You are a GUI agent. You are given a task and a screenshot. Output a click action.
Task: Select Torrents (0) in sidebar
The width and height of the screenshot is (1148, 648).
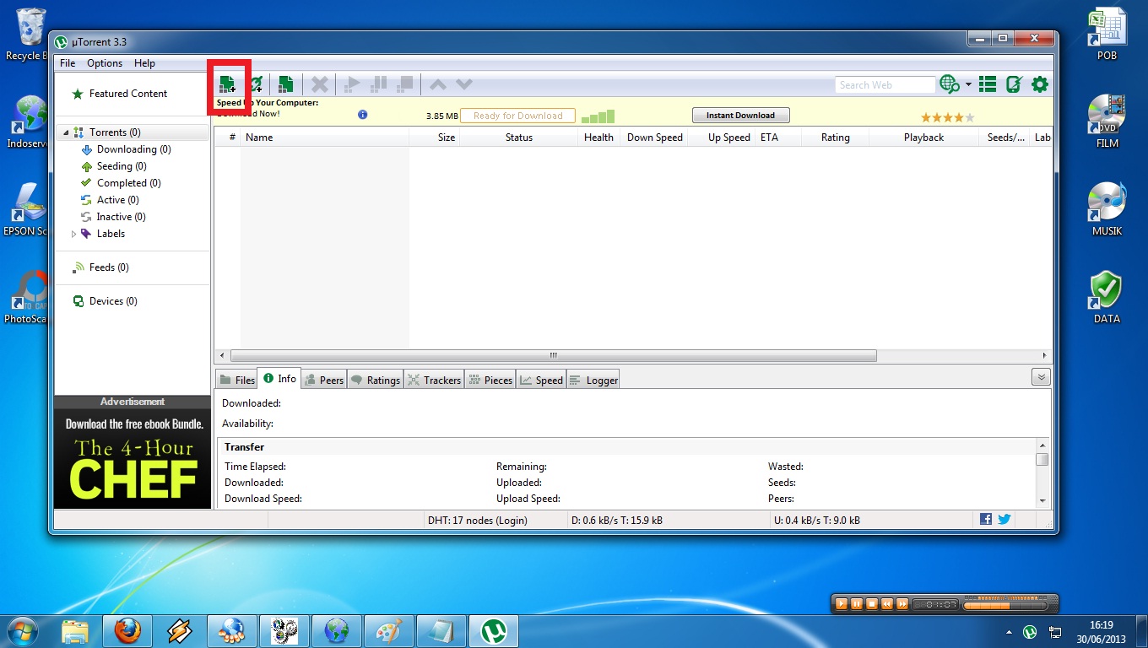point(115,132)
